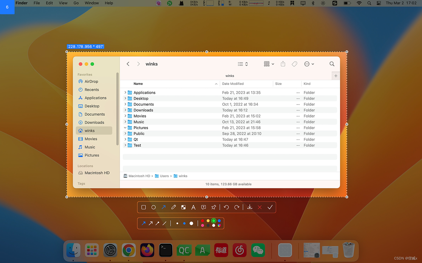
Task: Open Spotlight search in menu bar
Action: [x=369, y=3]
